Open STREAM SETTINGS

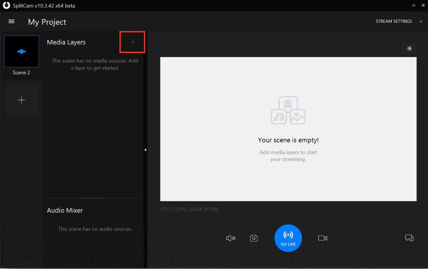[x=393, y=21]
